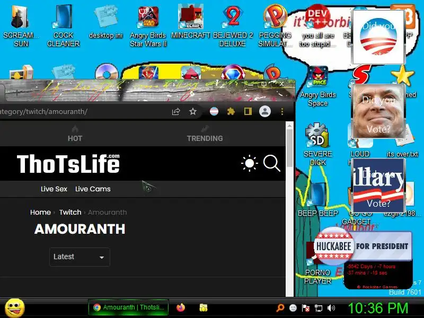Open the Chrome side panel icon
Viewport: 424px width, 318px height.
248,111
